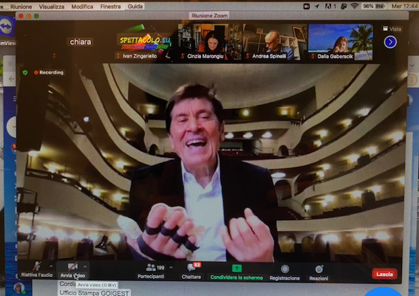Click the battery 96% indicator
419x296 pixels.
pos(374,6)
